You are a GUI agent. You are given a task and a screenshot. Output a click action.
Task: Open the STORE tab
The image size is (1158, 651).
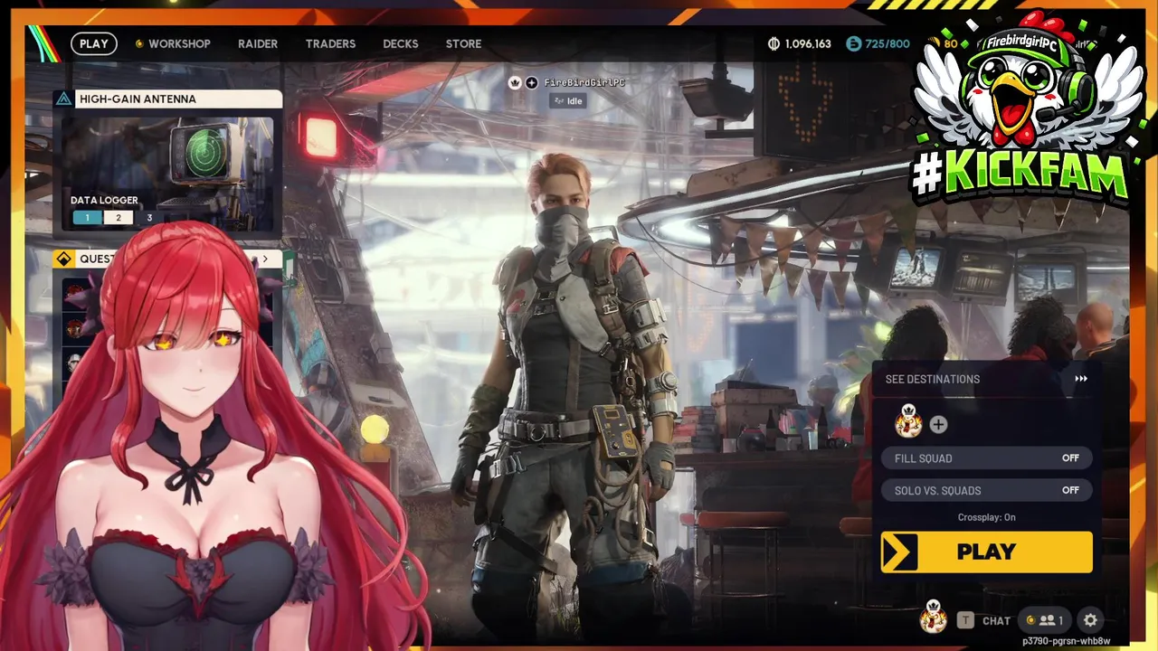(x=463, y=43)
